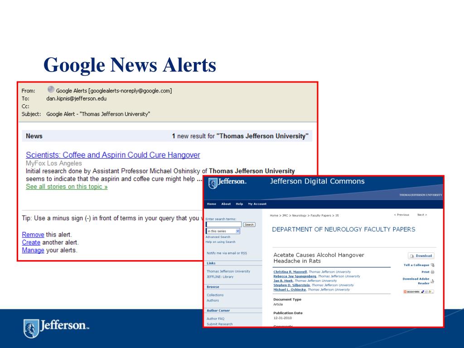Image resolution: width=464 pixels, height=348 pixels.
Task: Click the Bookmark share widget
Action: [418, 292]
